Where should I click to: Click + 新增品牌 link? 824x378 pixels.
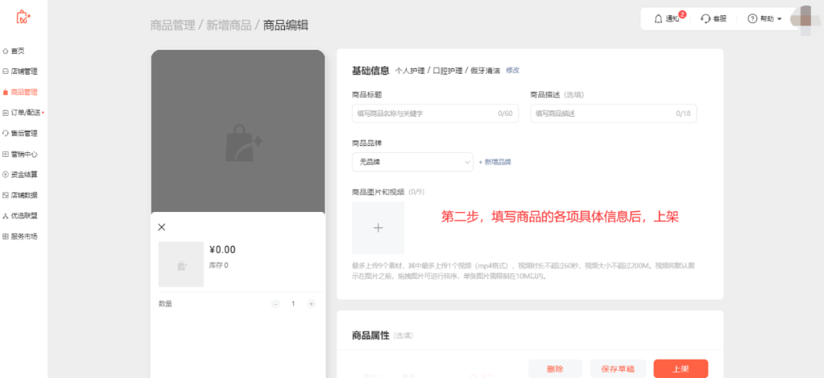coord(495,162)
